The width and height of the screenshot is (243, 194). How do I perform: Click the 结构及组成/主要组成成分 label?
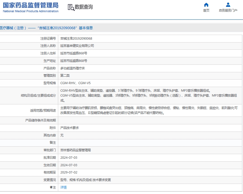38,95
